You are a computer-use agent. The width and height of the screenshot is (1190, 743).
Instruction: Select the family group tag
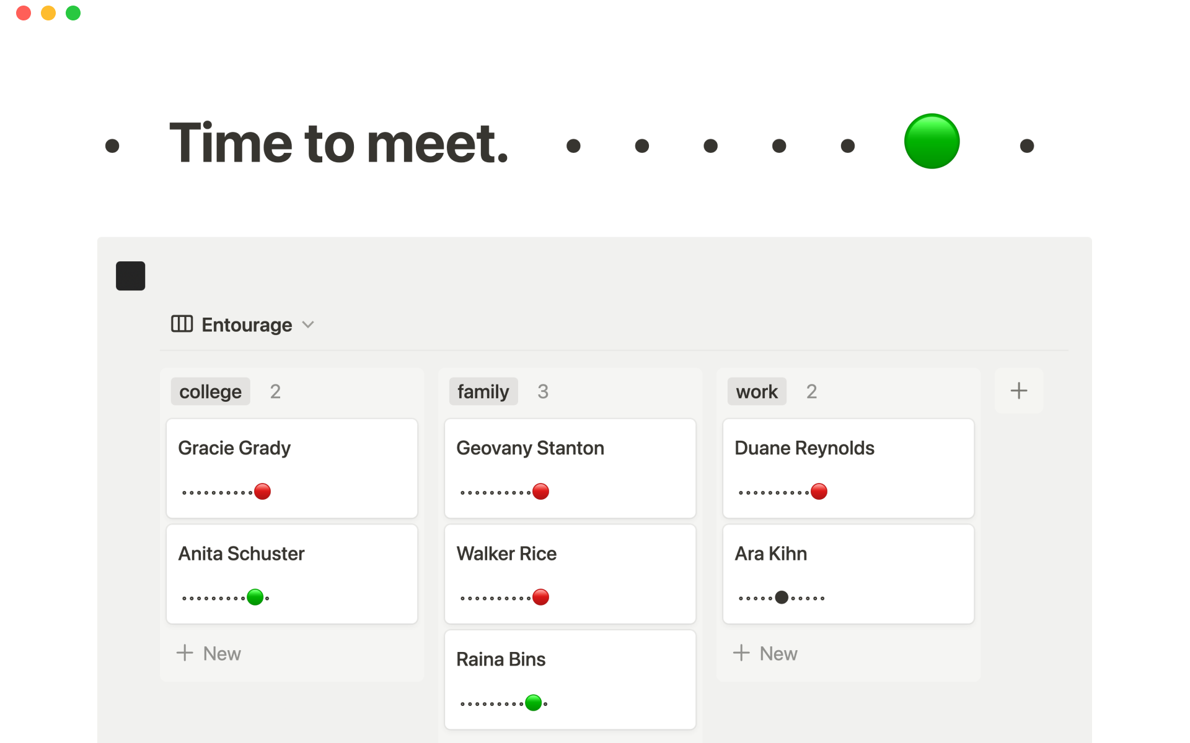483,391
